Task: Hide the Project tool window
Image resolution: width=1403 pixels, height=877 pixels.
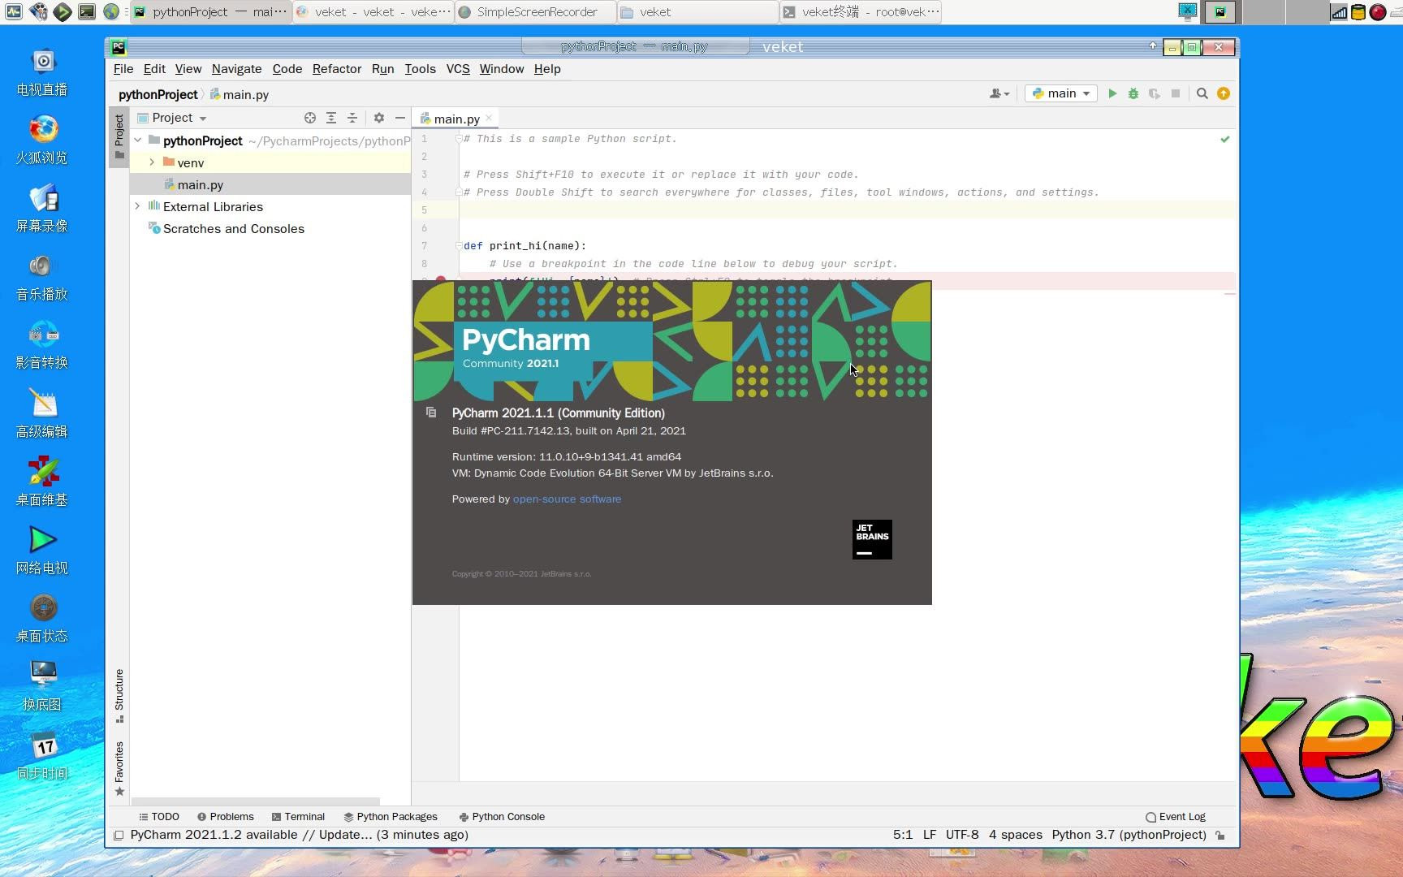Action: click(400, 118)
